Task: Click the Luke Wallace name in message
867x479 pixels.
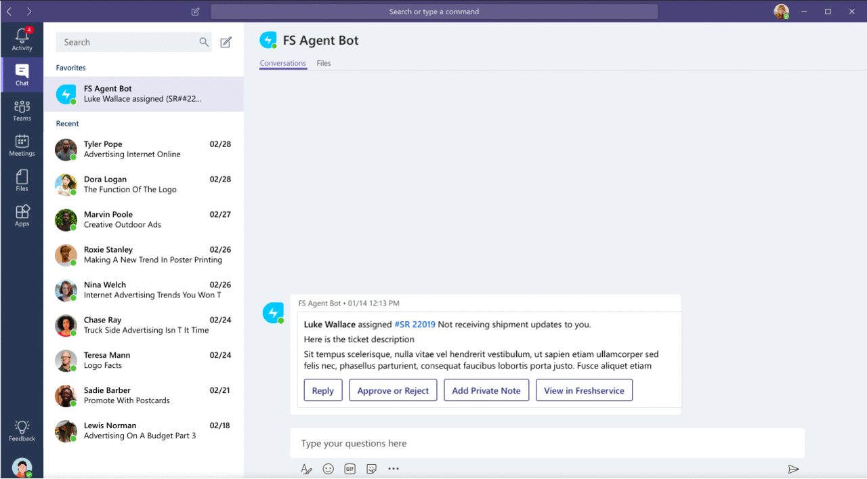Action: tap(330, 325)
